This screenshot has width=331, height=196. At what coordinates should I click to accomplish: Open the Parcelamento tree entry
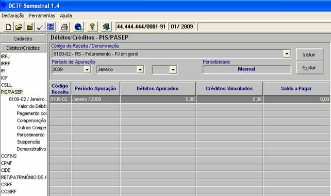tap(30, 135)
